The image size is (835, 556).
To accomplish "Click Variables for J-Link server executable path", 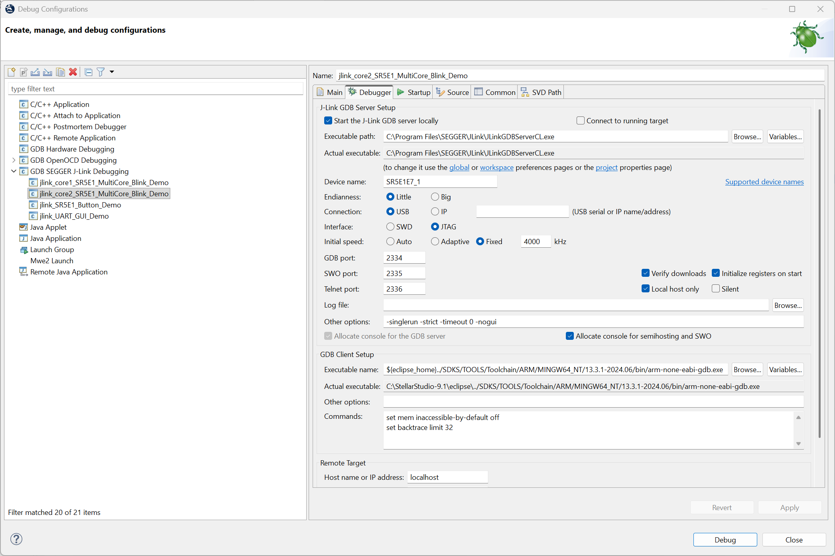I will (x=785, y=137).
